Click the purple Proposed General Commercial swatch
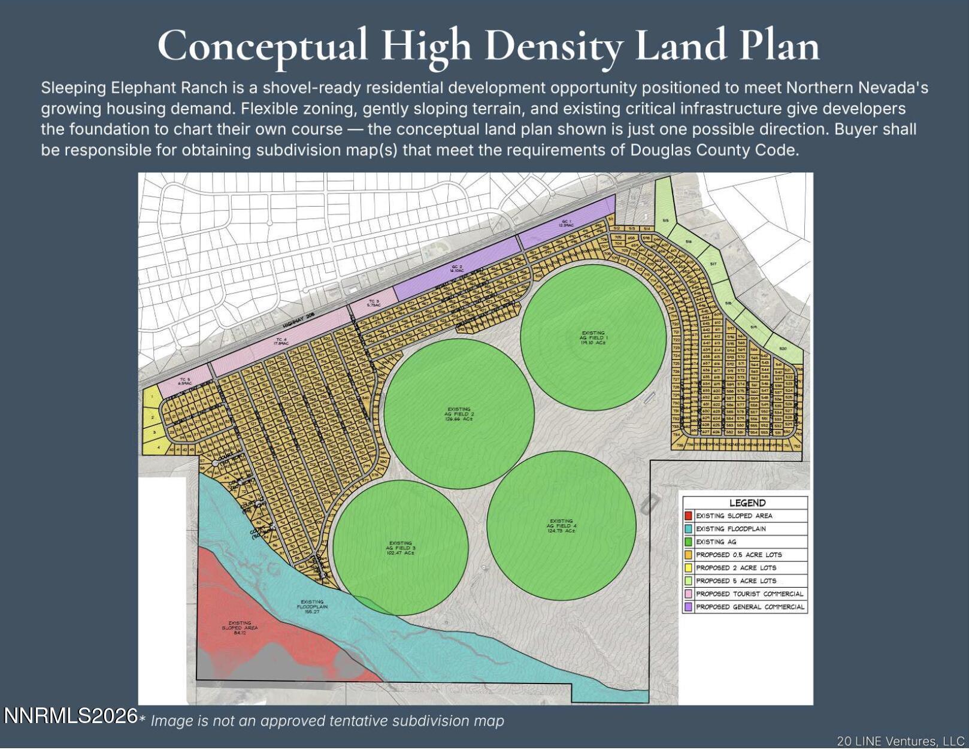969x750 pixels. pyautogui.click(x=688, y=607)
